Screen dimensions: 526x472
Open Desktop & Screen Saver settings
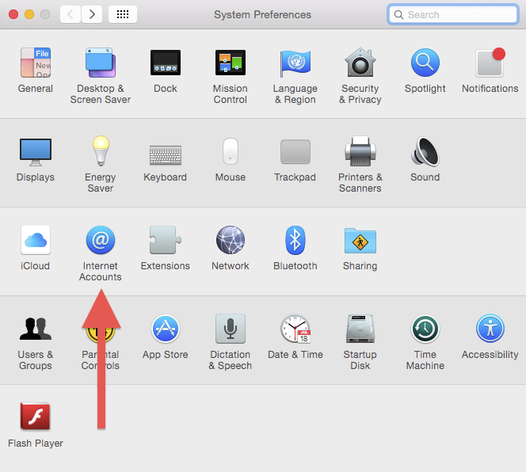click(101, 63)
